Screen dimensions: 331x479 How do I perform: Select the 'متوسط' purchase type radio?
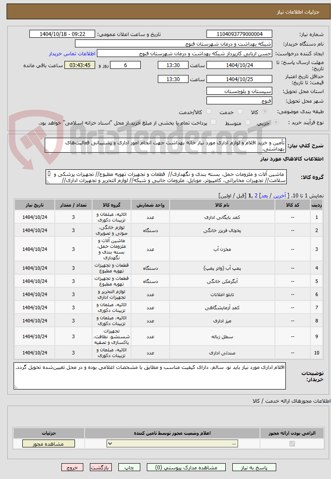click(248, 122)
